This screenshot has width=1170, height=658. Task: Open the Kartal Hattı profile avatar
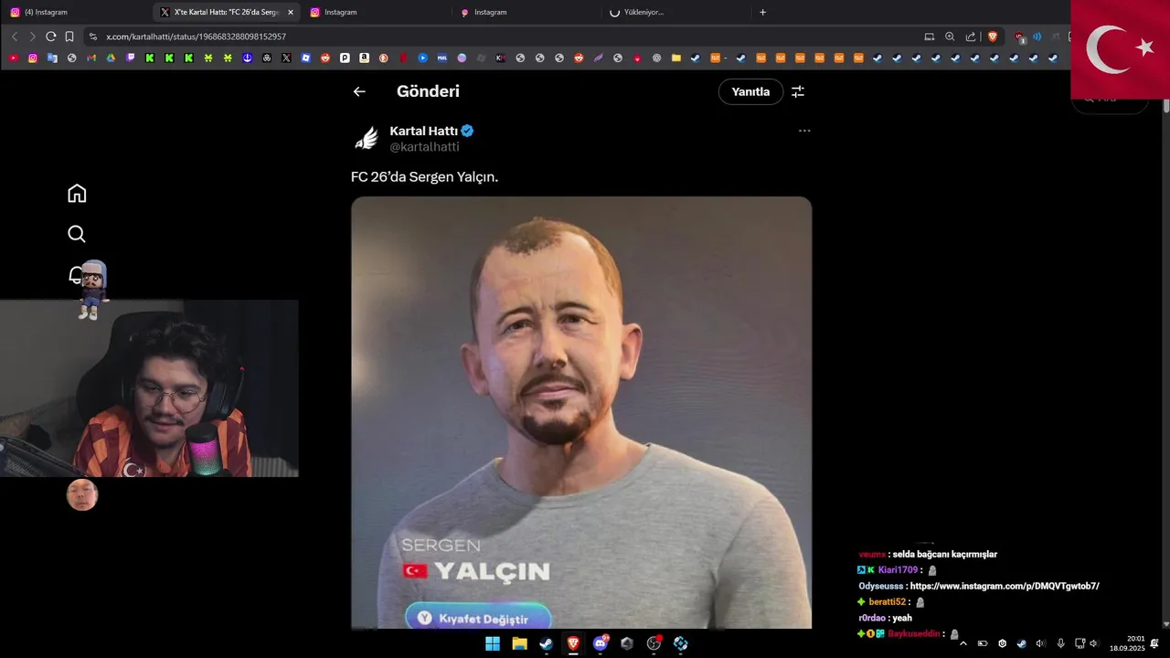tap(367, 139)
